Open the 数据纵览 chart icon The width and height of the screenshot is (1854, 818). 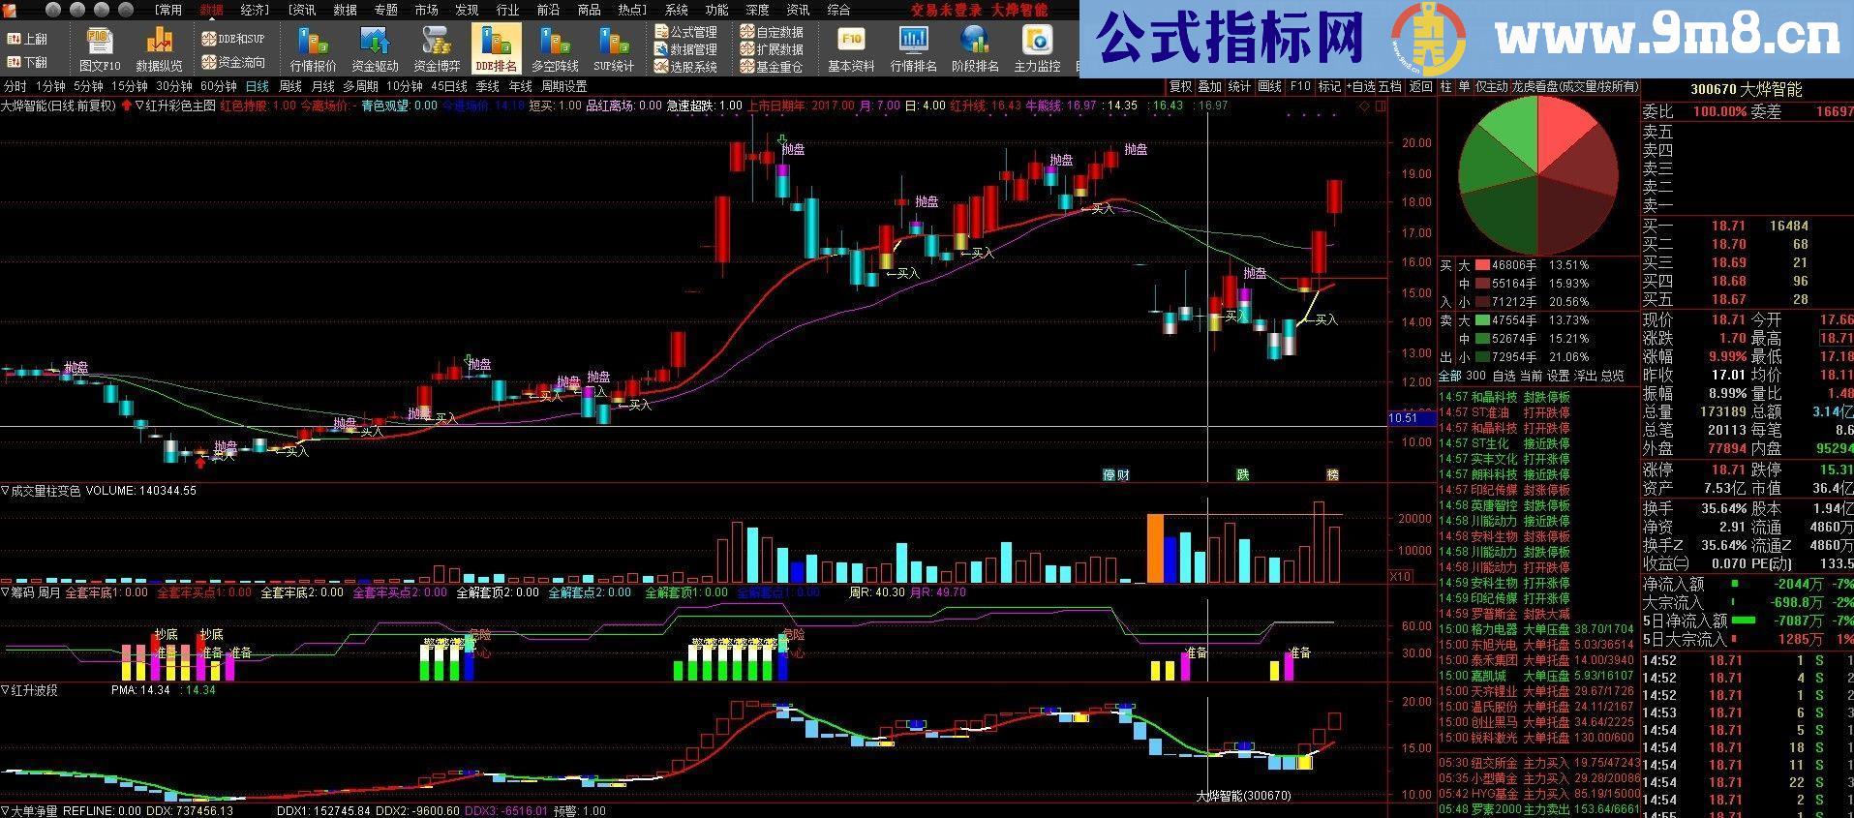point(159,48)
